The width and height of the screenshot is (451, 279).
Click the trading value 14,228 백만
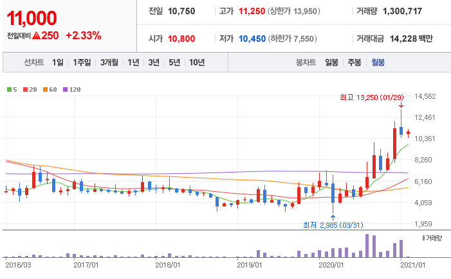coord(411,38)
